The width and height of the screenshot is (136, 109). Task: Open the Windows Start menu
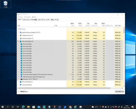3,107
